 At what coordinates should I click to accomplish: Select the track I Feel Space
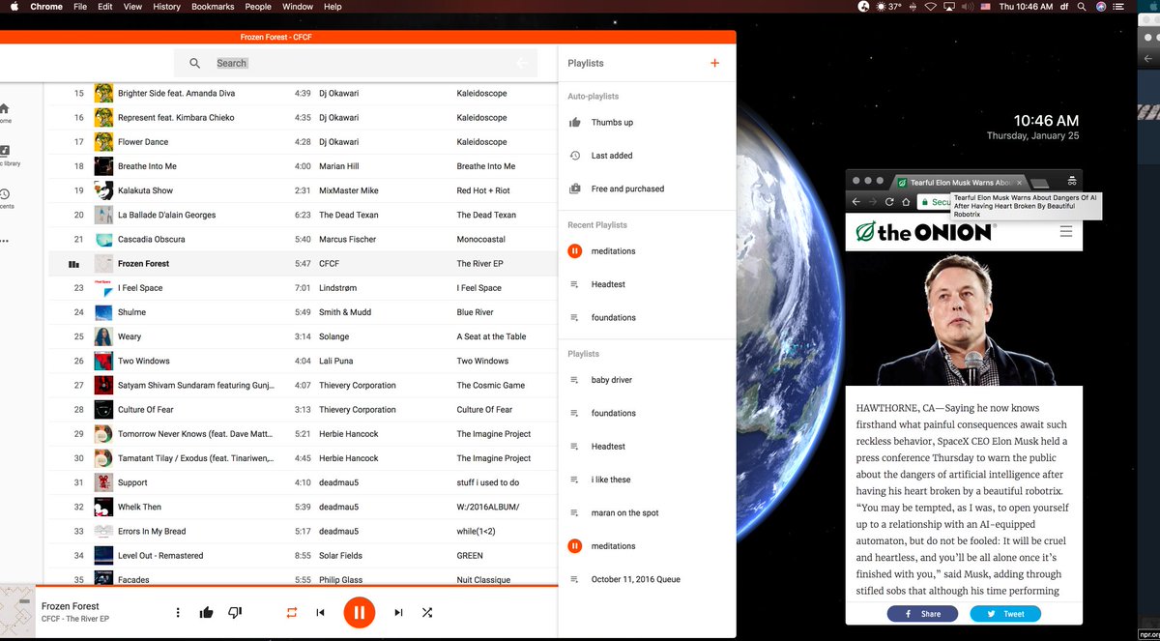(x=140, y=288)
